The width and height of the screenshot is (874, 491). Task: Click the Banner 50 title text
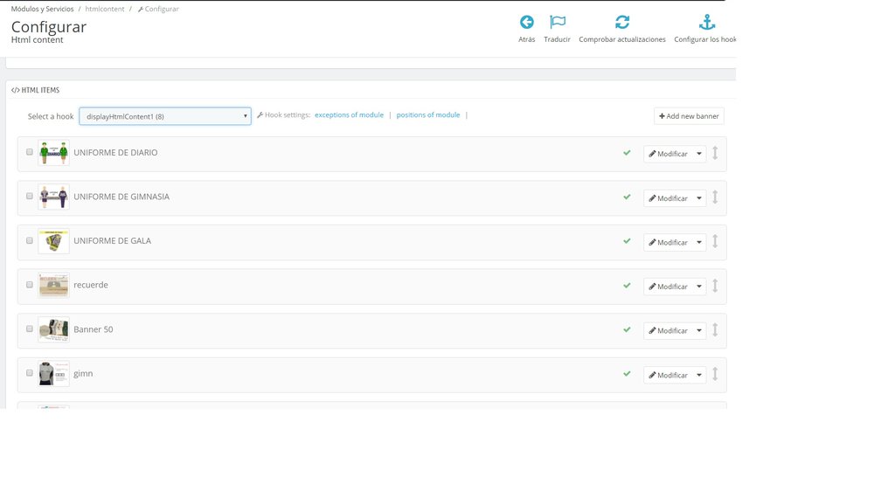[x=94, y=329]
